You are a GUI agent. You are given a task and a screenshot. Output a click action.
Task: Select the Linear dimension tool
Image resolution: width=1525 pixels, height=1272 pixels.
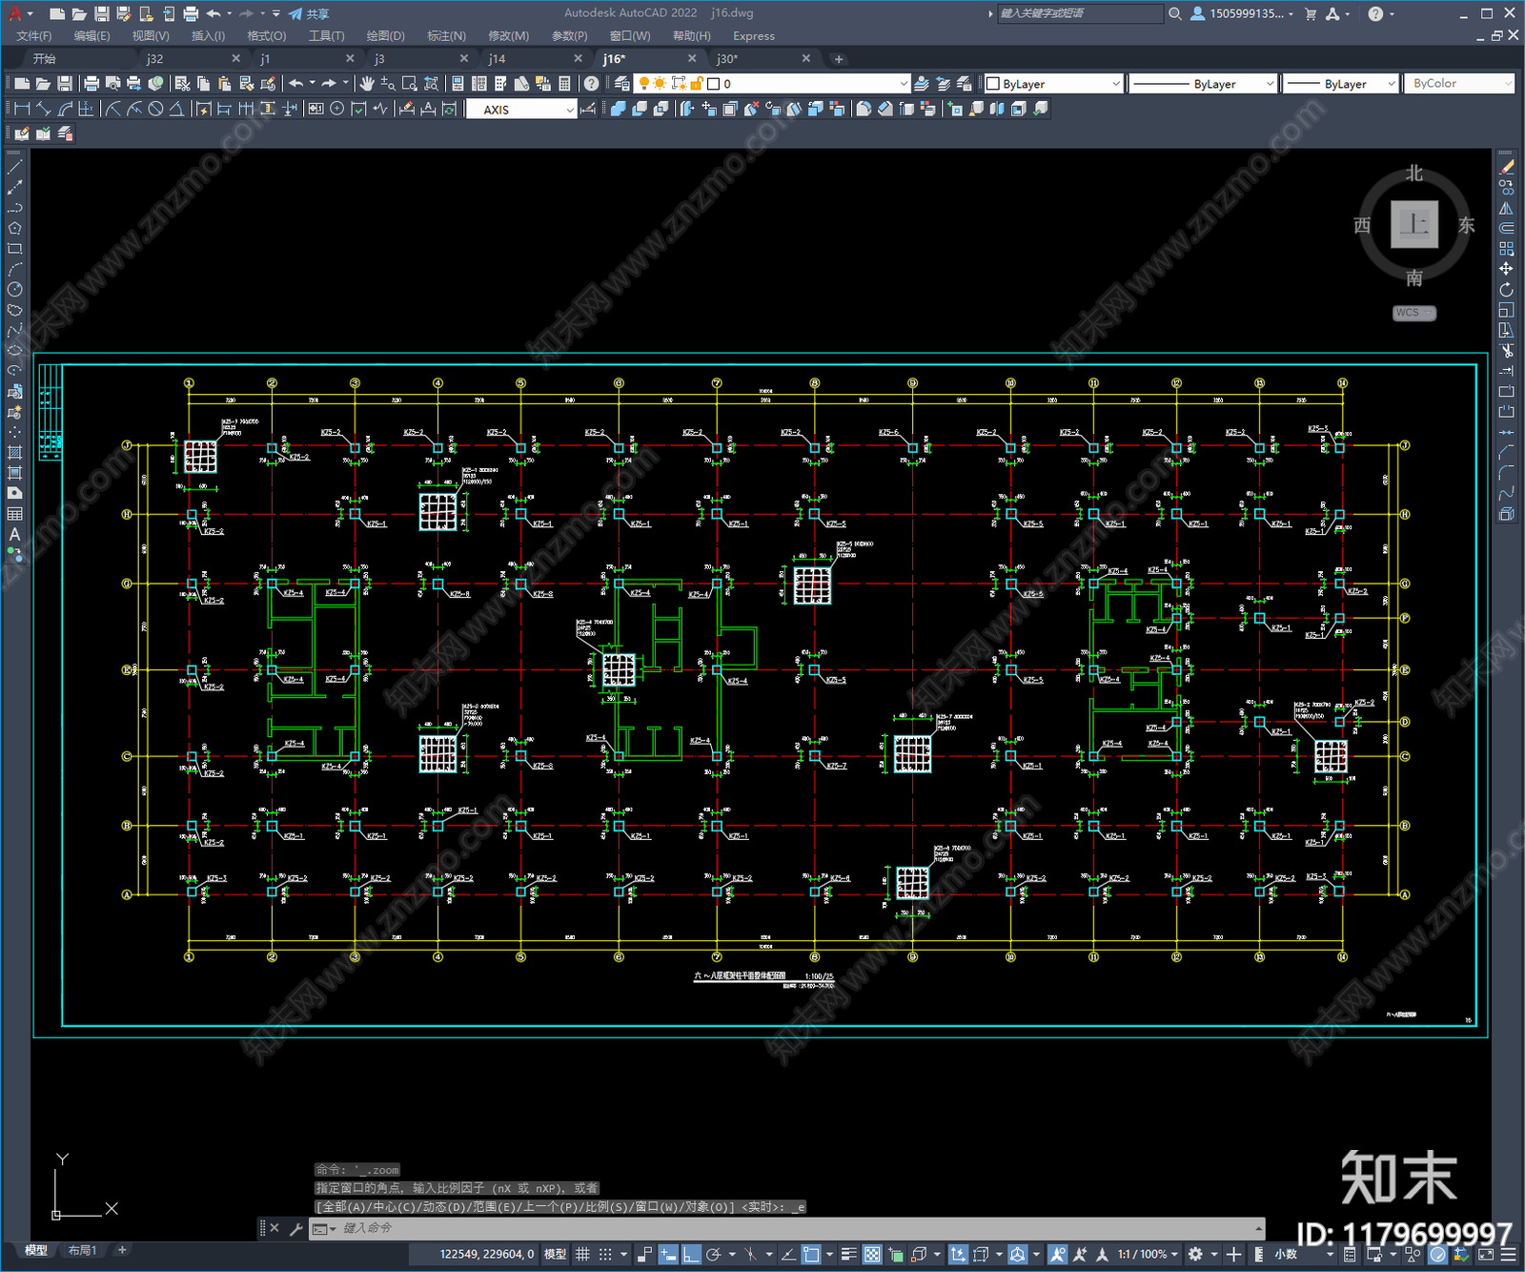point(23,109)
